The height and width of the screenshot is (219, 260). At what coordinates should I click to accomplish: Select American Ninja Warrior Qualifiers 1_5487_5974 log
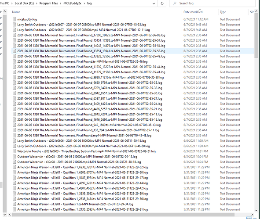point(82,178)
